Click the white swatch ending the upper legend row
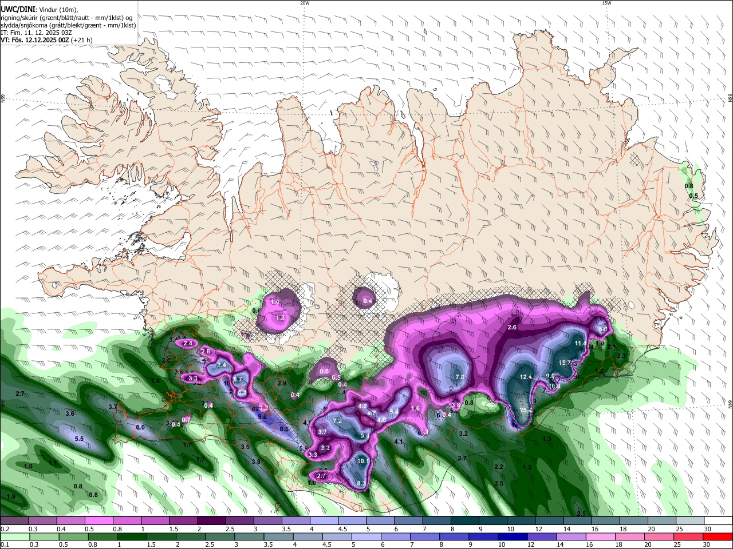Viewport: 733px width, 549px height. [718, 521]
